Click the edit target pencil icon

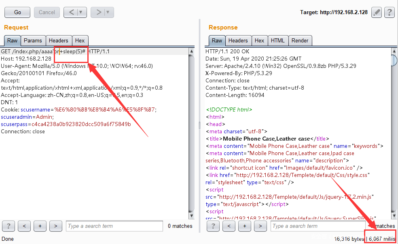pos(377,12)
